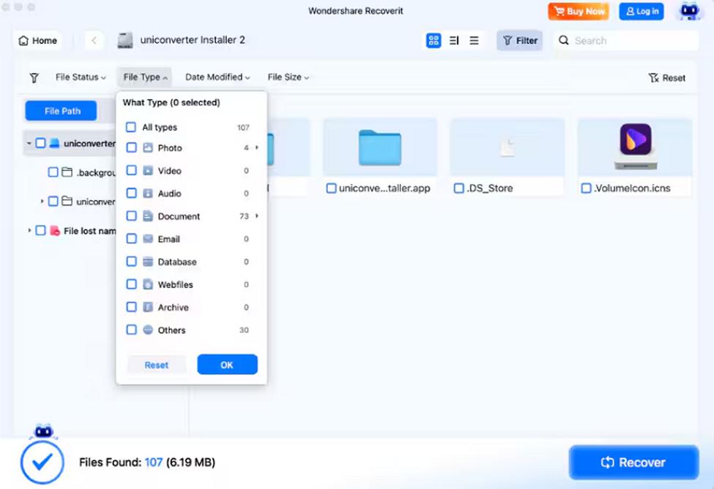This screenshot has height=489, width=714.
Task: Click the .background folder icon in tree
Action: (x=67, y=172)
